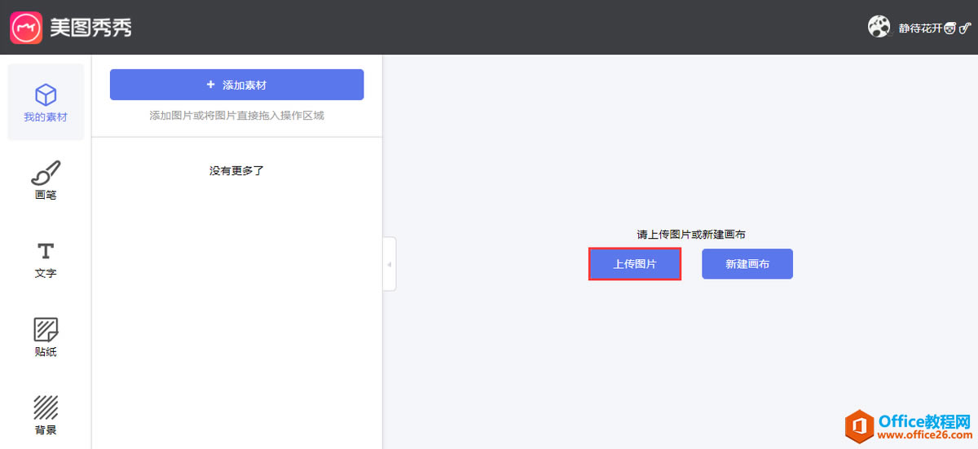The height and width of the screenshot is (449, 978).
Task: Click the 上传图片 upload button
Action: 635,264
